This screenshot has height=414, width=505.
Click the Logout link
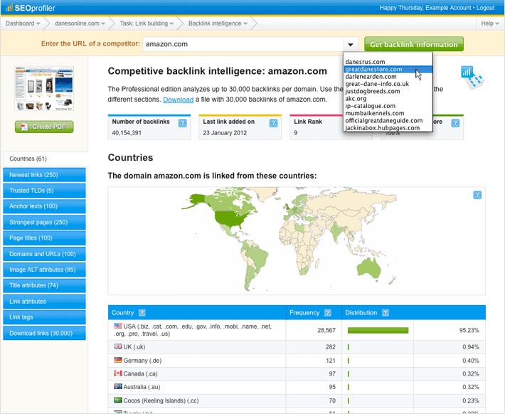(x=485, y=8)
